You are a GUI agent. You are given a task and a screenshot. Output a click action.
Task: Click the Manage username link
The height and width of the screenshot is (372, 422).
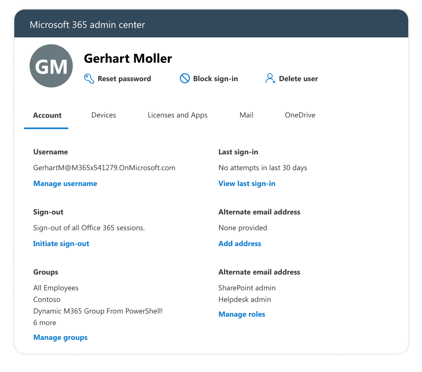click(65, 184)
